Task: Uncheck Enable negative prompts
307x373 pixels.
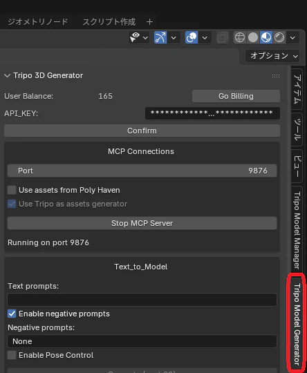Action: point(12,314)
